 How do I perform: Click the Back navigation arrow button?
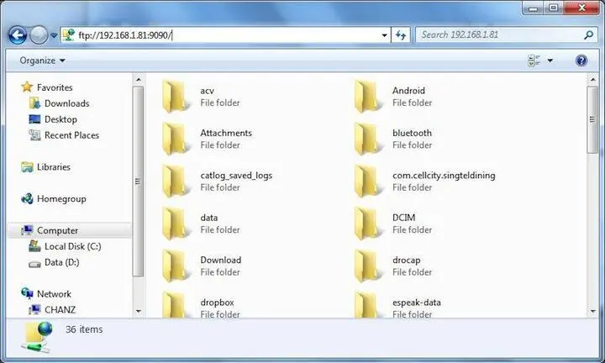(x=17, y=35)
